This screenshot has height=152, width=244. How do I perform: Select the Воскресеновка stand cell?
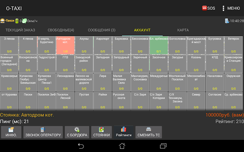[28, 64]
